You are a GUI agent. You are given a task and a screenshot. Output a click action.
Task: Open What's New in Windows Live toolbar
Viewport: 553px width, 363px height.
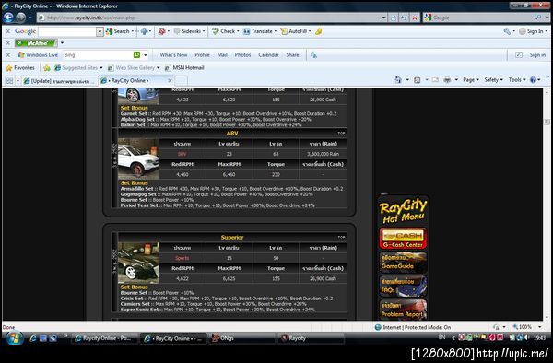point(173,55)
